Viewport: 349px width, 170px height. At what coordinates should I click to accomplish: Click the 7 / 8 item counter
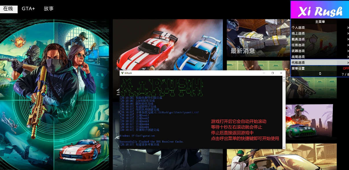tap(345, 74)
